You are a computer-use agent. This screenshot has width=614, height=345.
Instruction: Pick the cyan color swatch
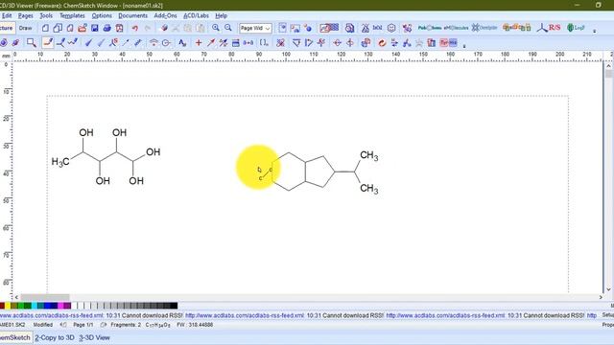tap(35, 306)
